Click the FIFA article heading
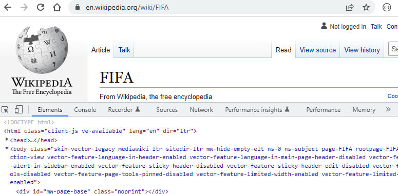 tap(117, 77)
